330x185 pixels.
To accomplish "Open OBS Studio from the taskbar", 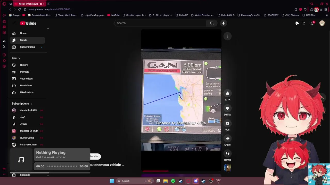I will tap(211, 181).
